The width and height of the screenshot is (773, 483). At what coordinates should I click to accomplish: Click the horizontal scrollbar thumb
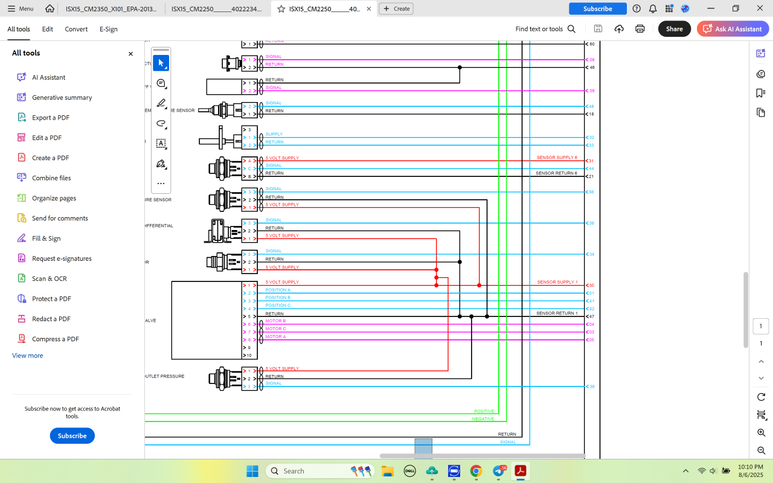tap(482, 456)
